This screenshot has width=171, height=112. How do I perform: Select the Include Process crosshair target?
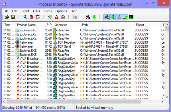[x=63, y=17]
